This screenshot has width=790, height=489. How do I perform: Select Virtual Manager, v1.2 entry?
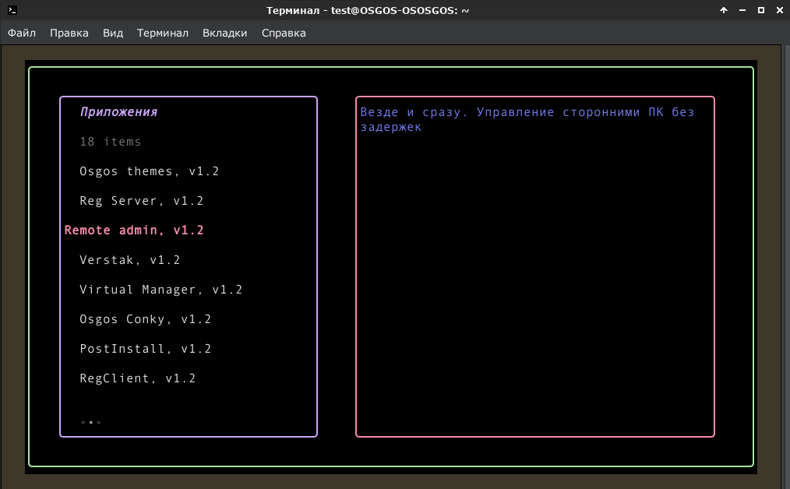point(160,290)
